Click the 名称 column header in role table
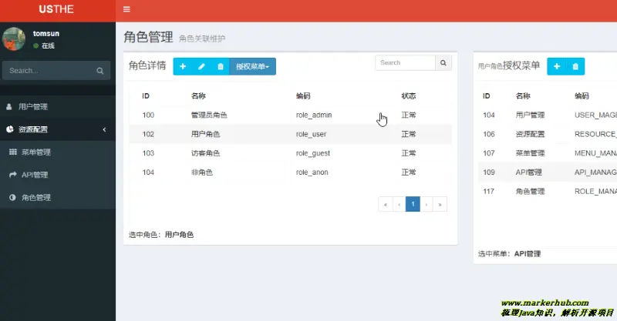Screen dimensions: 617x321 (198, 96)
